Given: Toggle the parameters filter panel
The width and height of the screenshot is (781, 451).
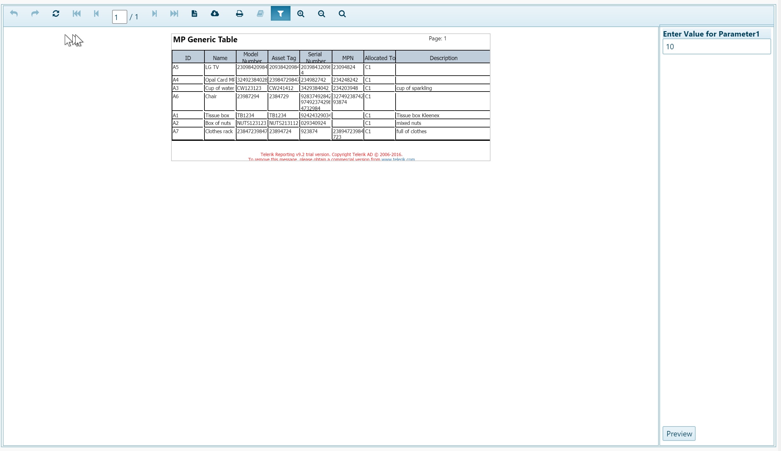Looking at the screenshot, I should [x=280, y=14].
